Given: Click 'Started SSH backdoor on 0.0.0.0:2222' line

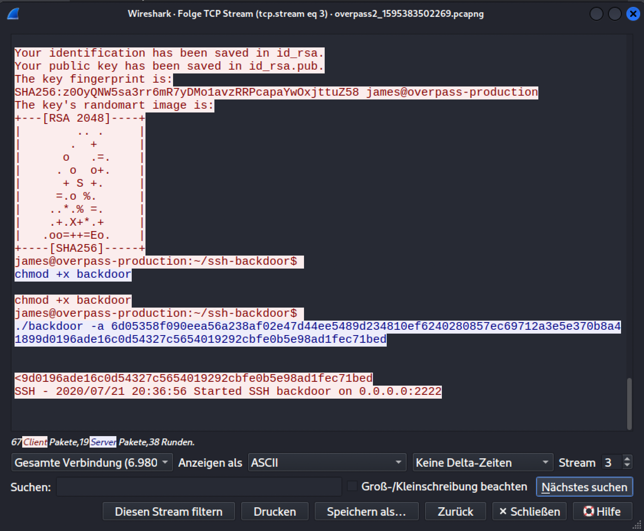Looking at the screenshot, I should click(x=228, y=391).
